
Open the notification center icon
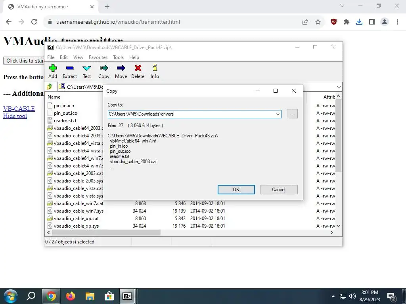click(391, 296)
